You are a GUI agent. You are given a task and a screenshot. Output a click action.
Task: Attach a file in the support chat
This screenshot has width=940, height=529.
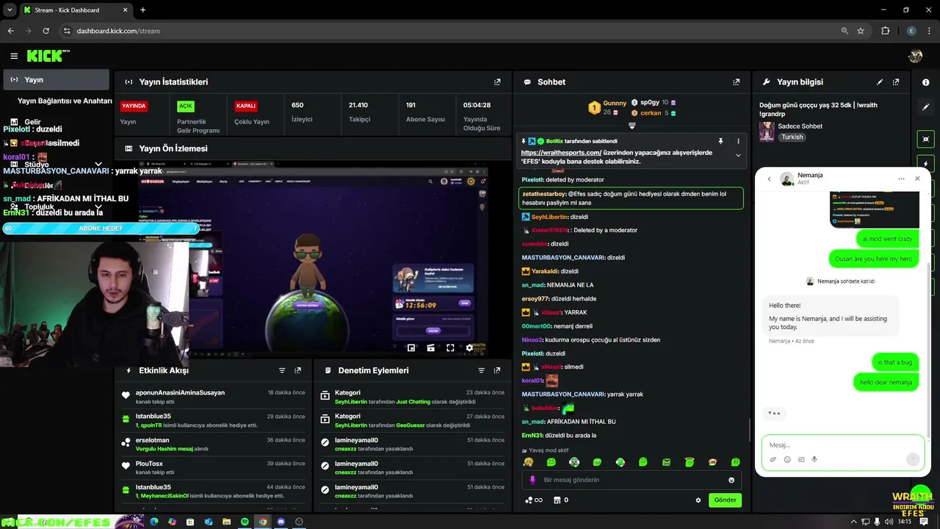773,460
